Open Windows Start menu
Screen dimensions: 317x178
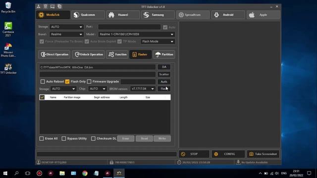5,173
